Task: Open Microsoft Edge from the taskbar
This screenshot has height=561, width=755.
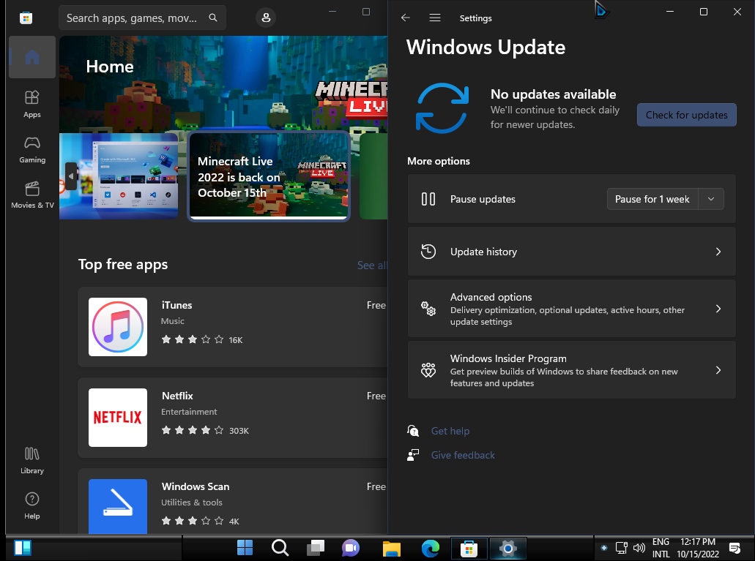Action: point(430,547)
